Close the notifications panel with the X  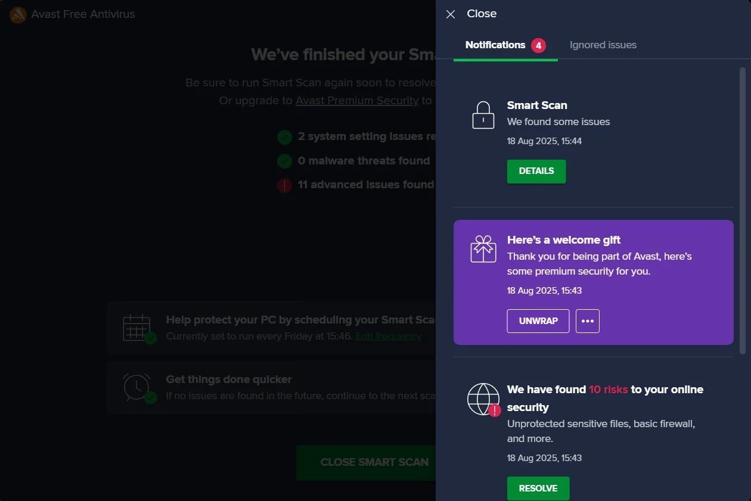[x=451, y=14]
